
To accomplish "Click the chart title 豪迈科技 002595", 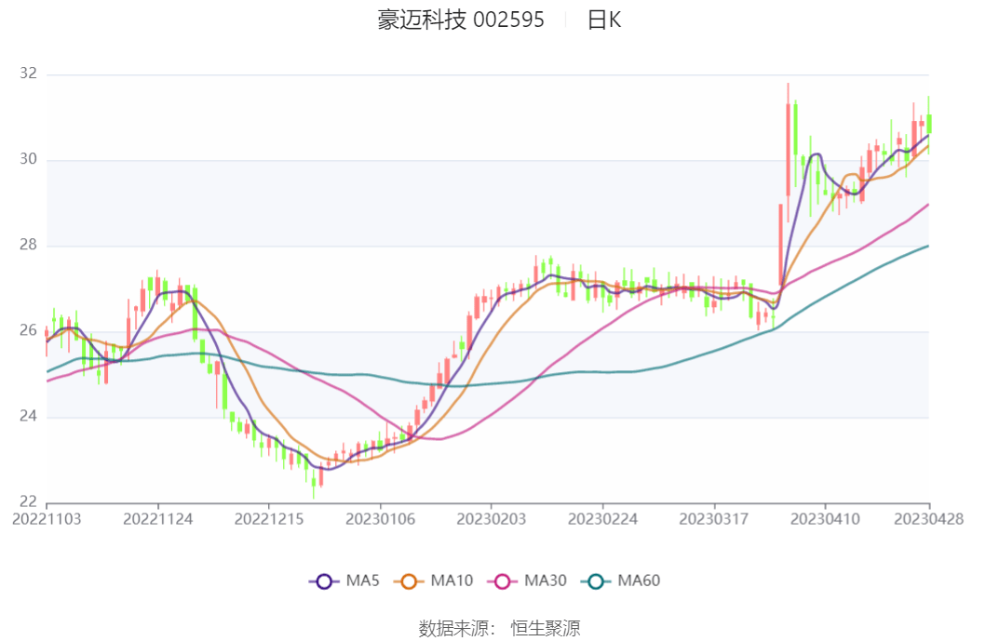I will 461,20.
